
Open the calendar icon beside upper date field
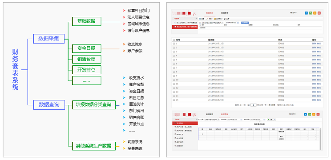238,23
